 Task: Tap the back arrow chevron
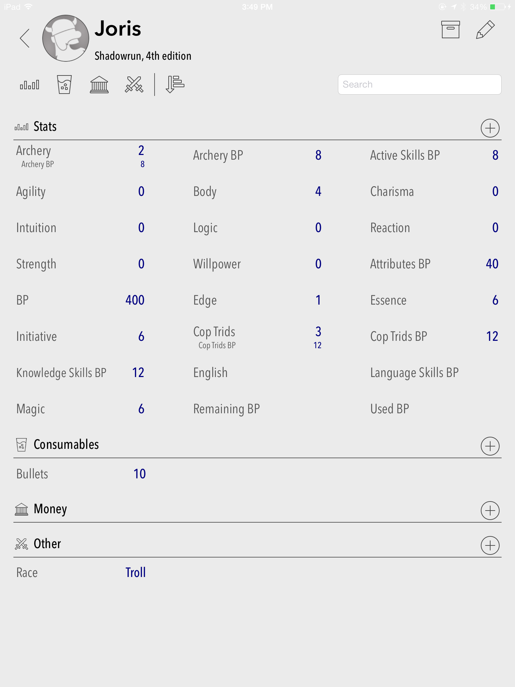click(25, 38)
